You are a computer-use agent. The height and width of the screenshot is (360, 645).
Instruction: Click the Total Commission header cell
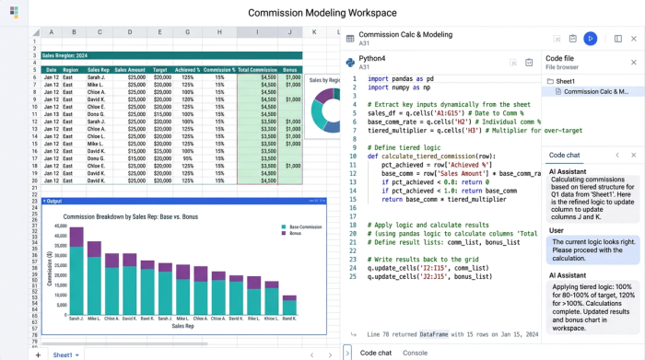click(x=257, y=70)
